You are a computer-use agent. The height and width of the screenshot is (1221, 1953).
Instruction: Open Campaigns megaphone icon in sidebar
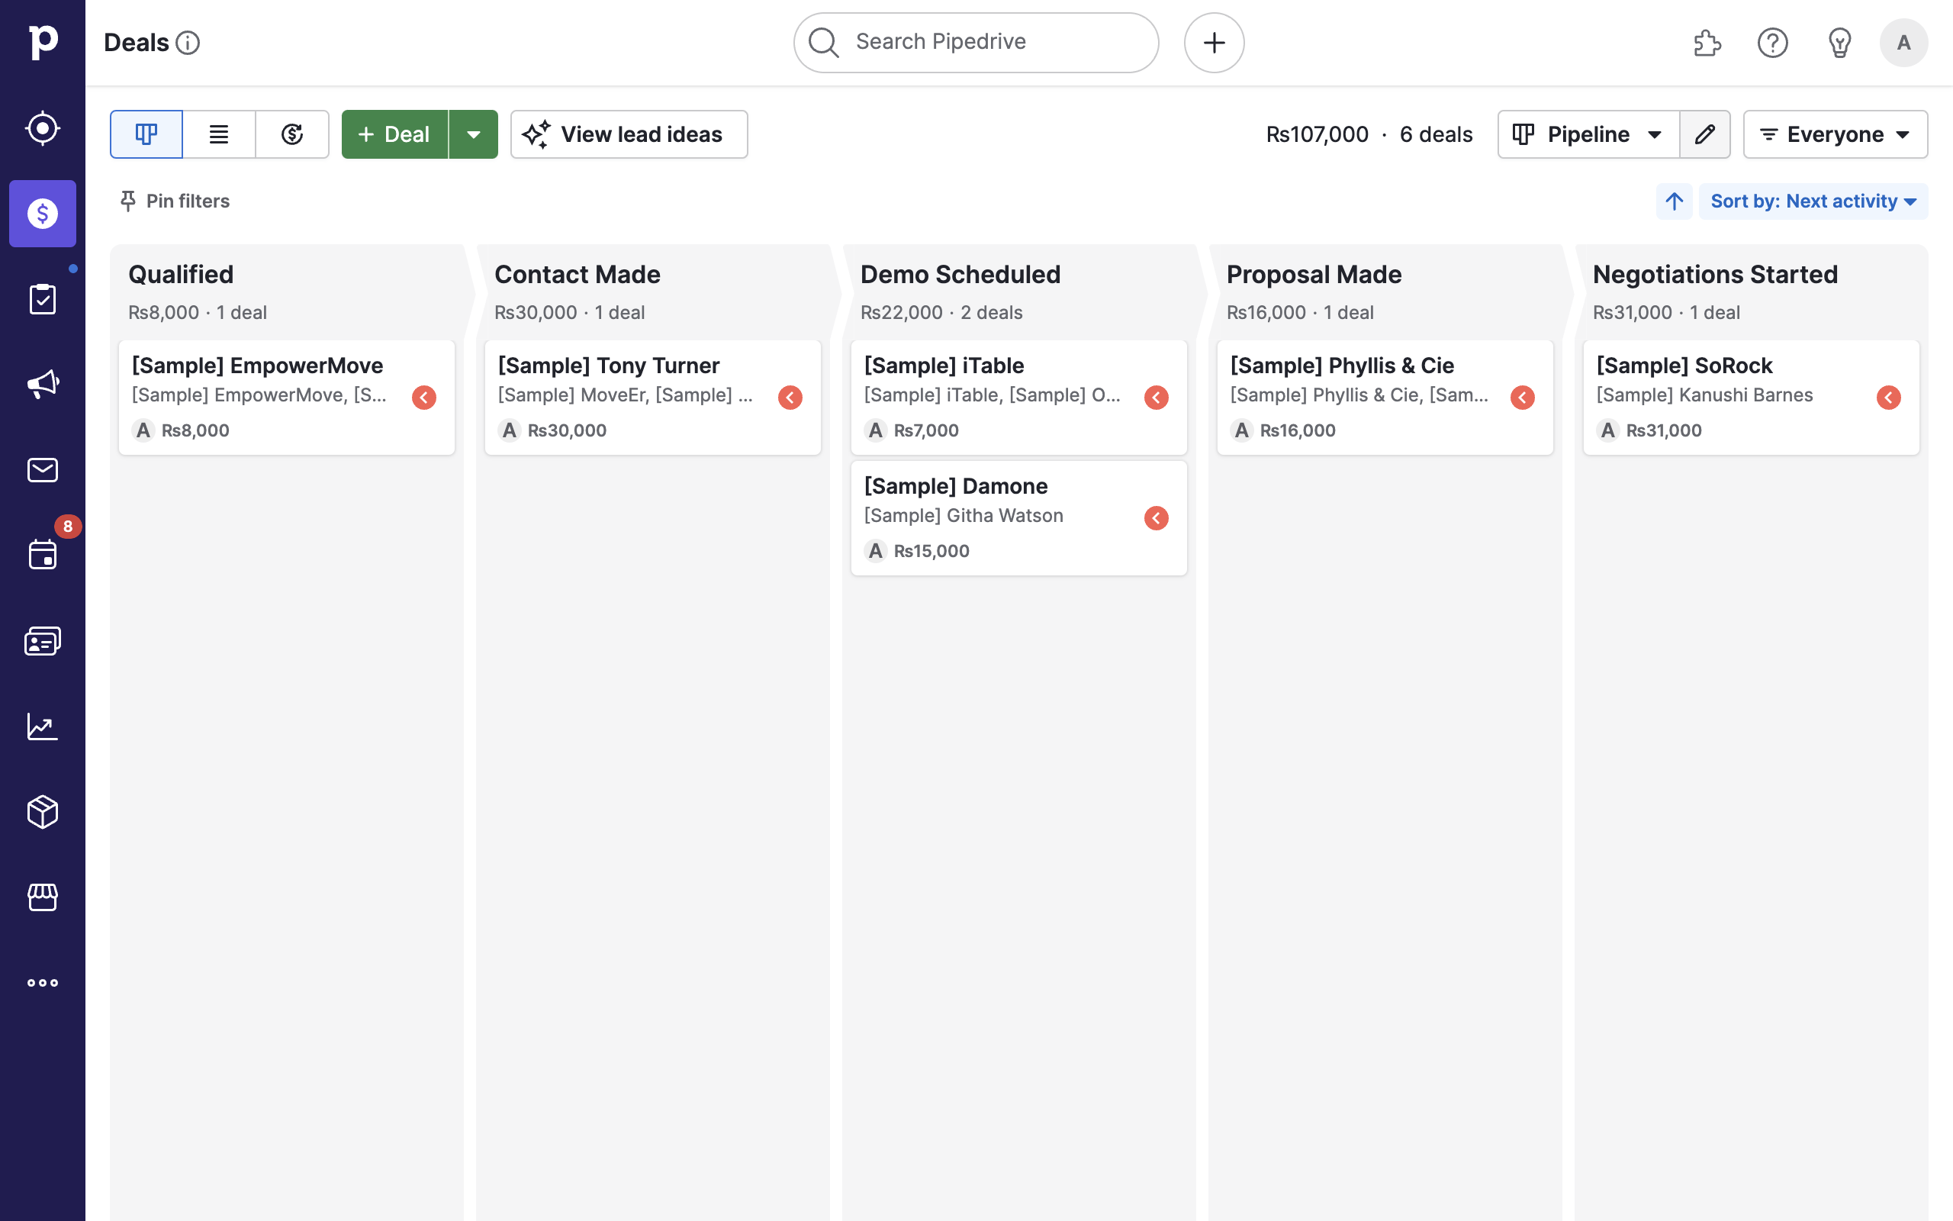click(42, 385)
